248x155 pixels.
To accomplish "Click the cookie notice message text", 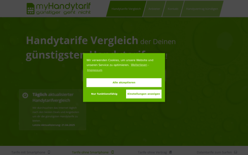I will (x=120, y=62).
